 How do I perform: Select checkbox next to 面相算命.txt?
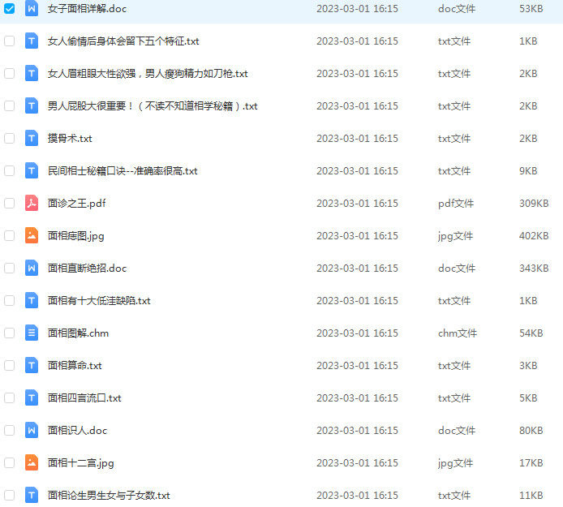point(10,366)
